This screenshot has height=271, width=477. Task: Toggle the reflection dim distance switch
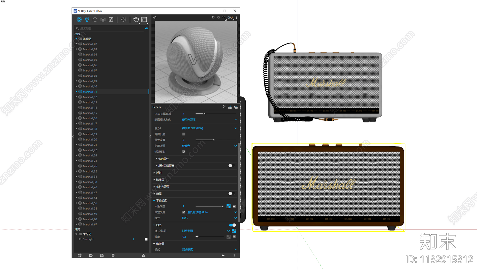(232, 166)
